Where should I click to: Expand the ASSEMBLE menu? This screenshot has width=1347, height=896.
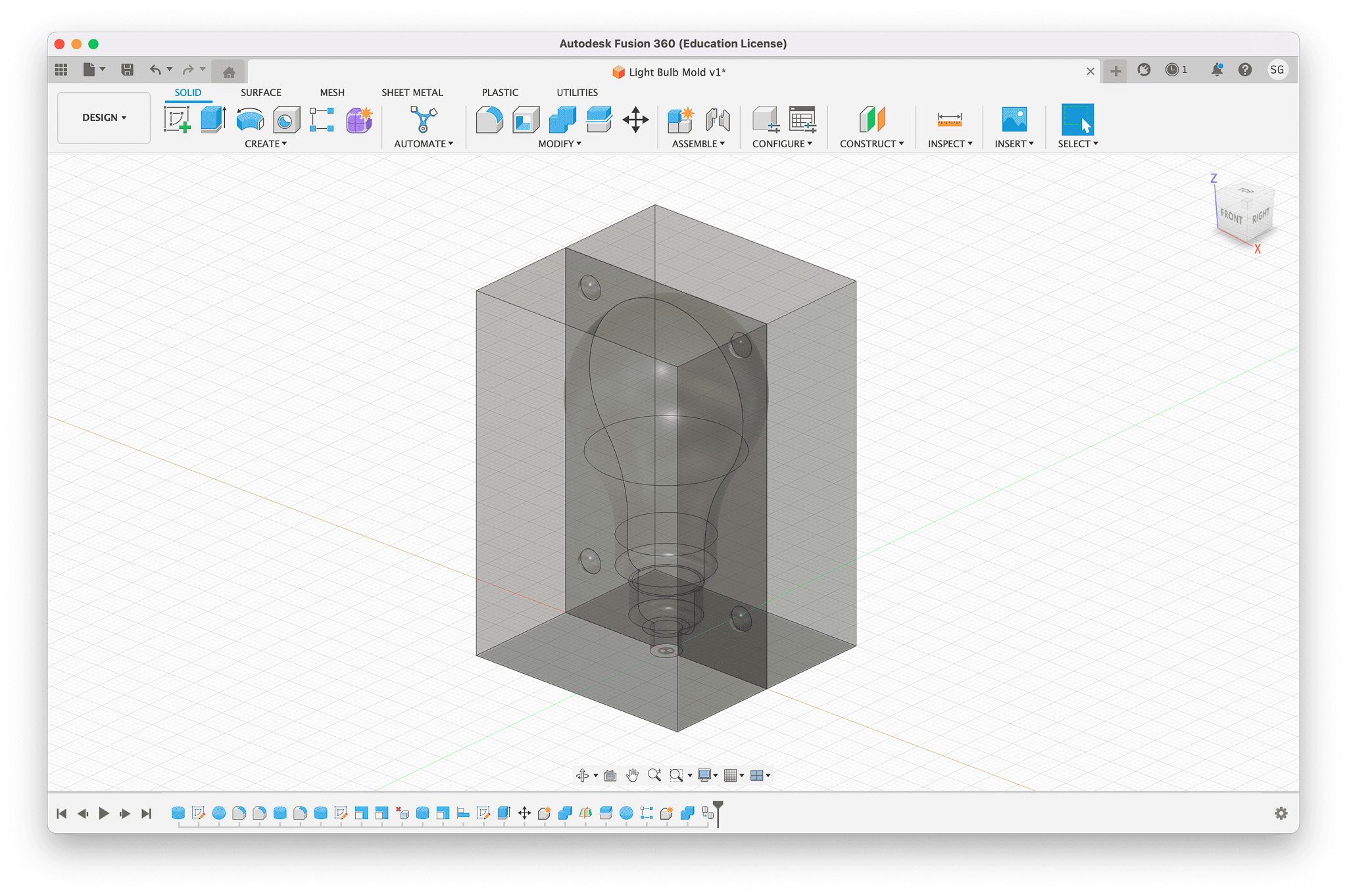pos(698,144)
